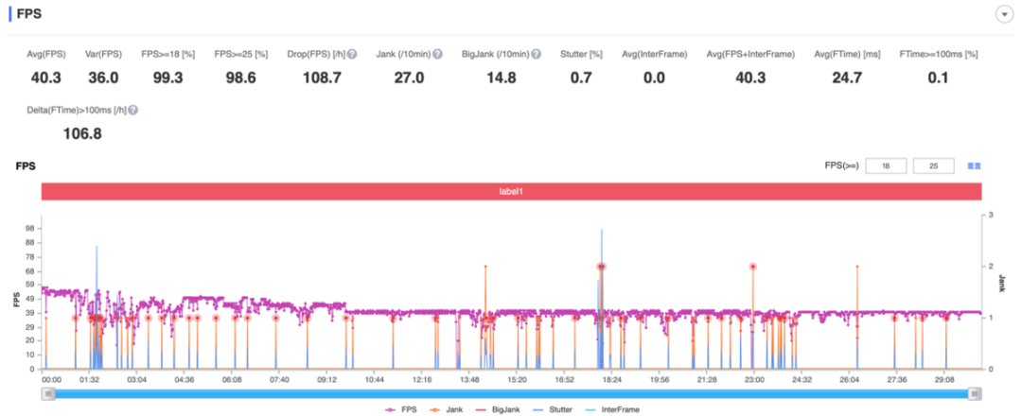1022x416 pixels.
Task: Click the 00:00 tick on the time axis
Action: tap(51, 379)
